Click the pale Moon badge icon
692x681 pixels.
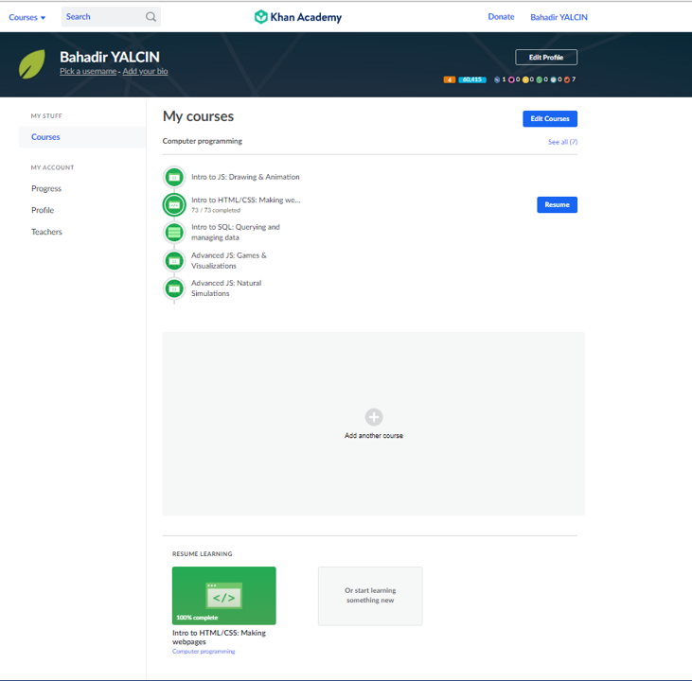click(553, 79)
